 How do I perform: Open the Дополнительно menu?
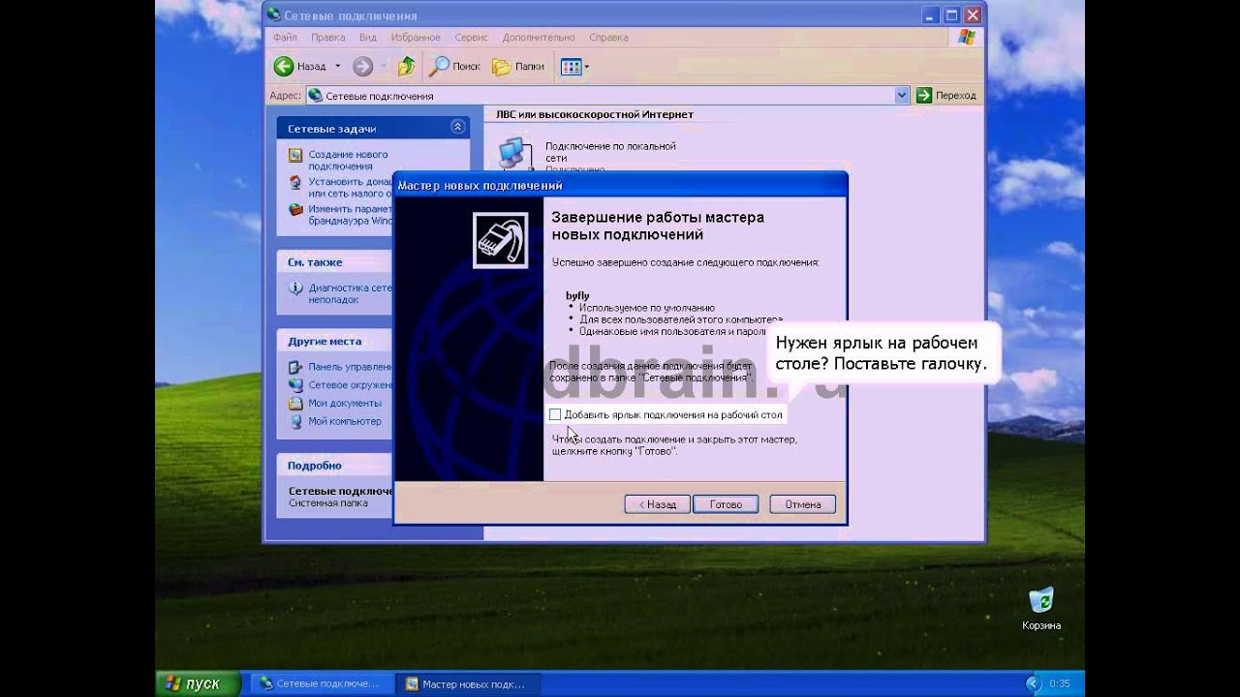click(x=539, y=37)
